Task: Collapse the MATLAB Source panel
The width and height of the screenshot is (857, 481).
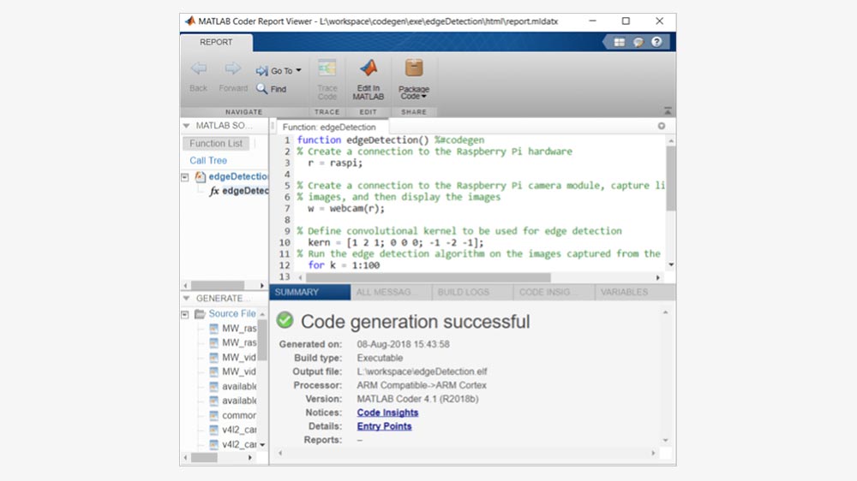Action: (186, 126)
